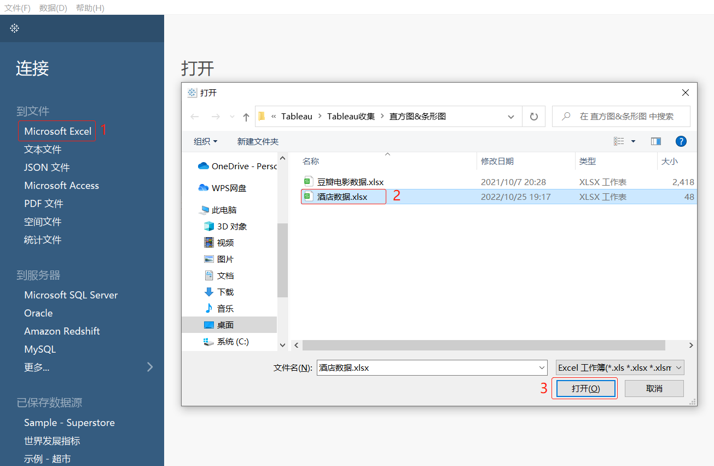The width and height of the screenshot is (714, 466).
Task: Click the 视频 folder icon
Action: click(209, 243)
